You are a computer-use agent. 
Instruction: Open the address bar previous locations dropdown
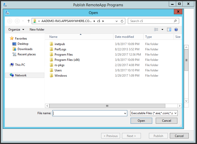click(117, 21)
